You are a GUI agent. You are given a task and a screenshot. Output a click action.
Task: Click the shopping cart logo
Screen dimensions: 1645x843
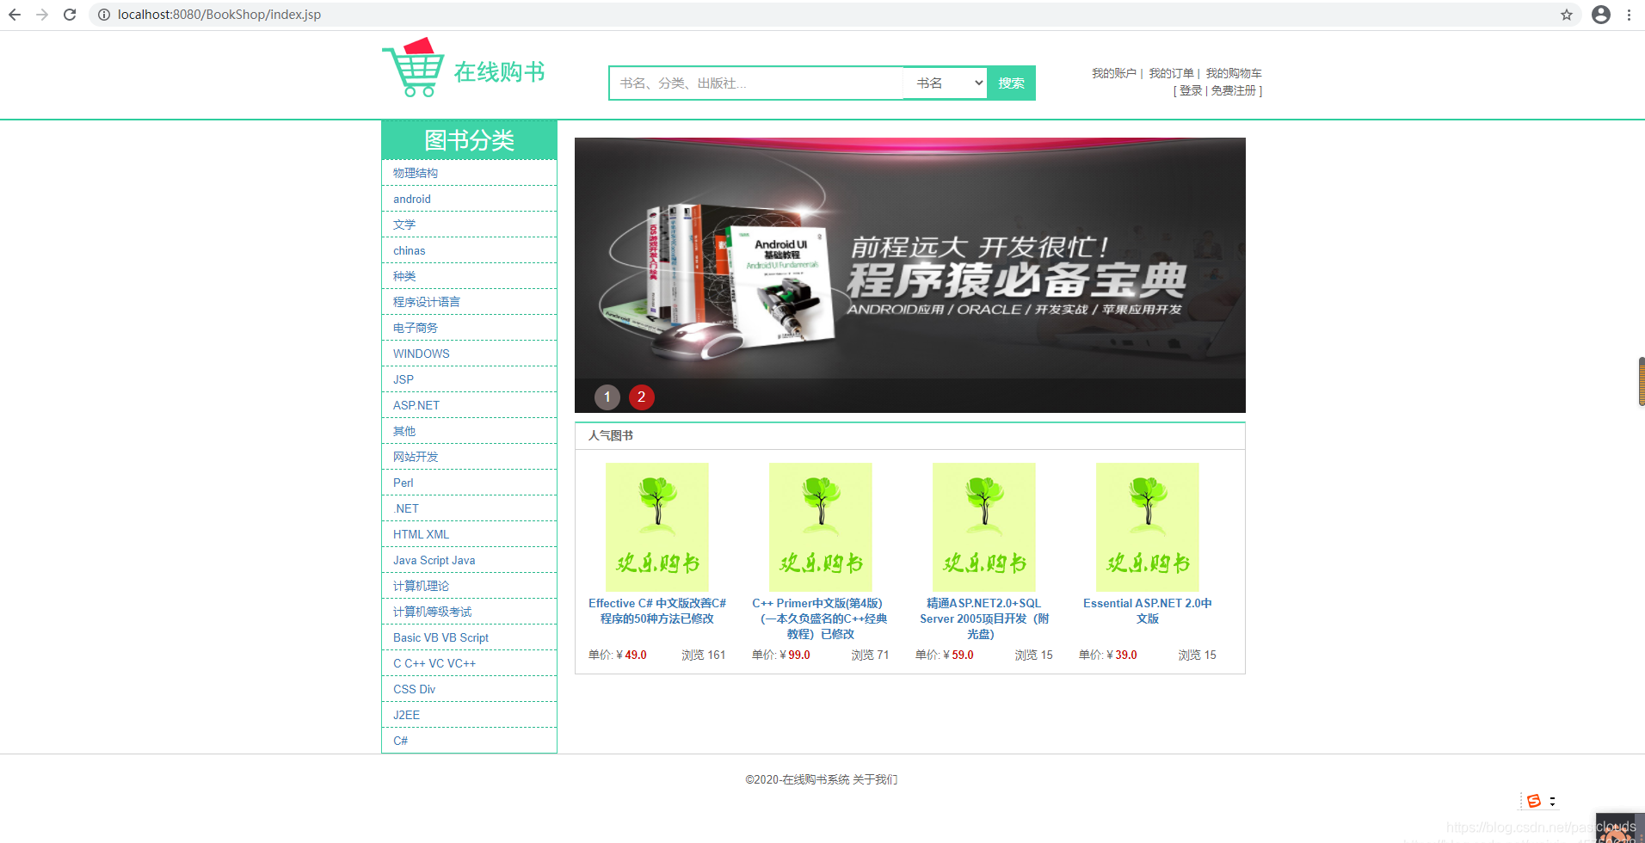pos(414,68)
